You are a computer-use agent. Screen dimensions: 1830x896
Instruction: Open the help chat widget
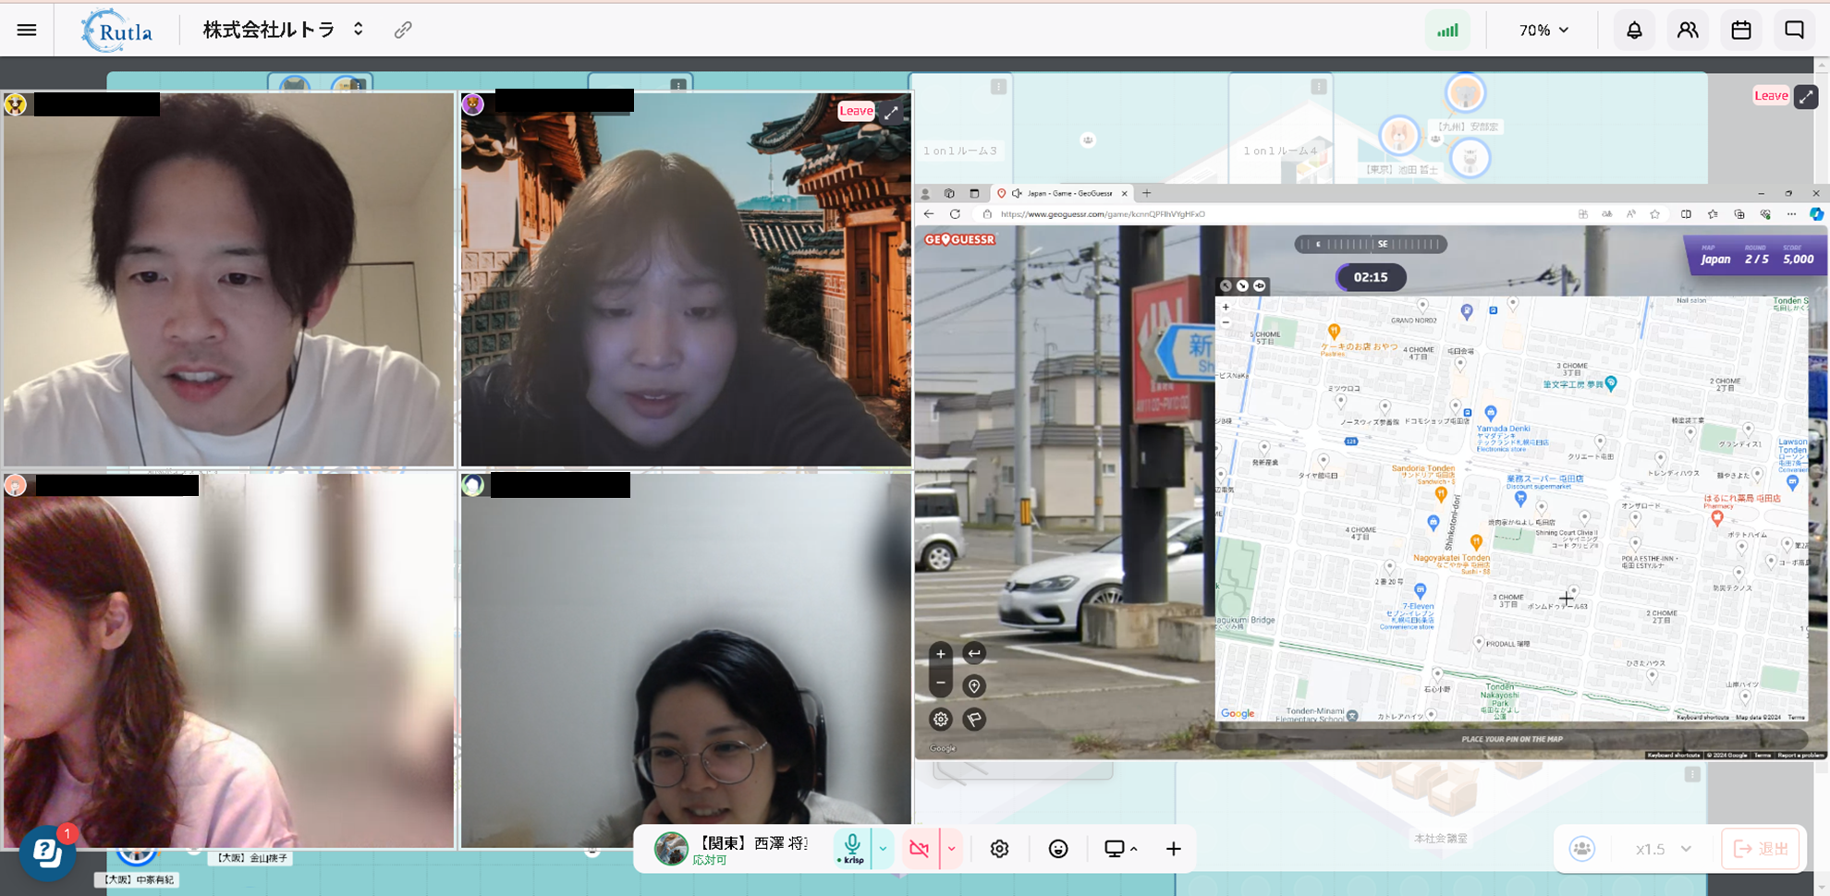(46, 853)
